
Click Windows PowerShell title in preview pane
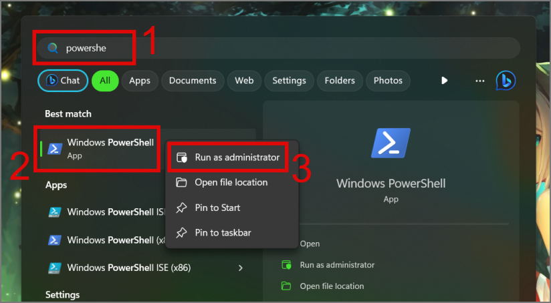391,184
